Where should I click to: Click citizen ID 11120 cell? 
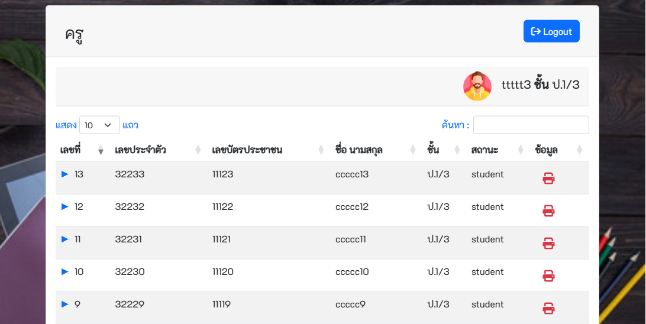coord(223,272)
